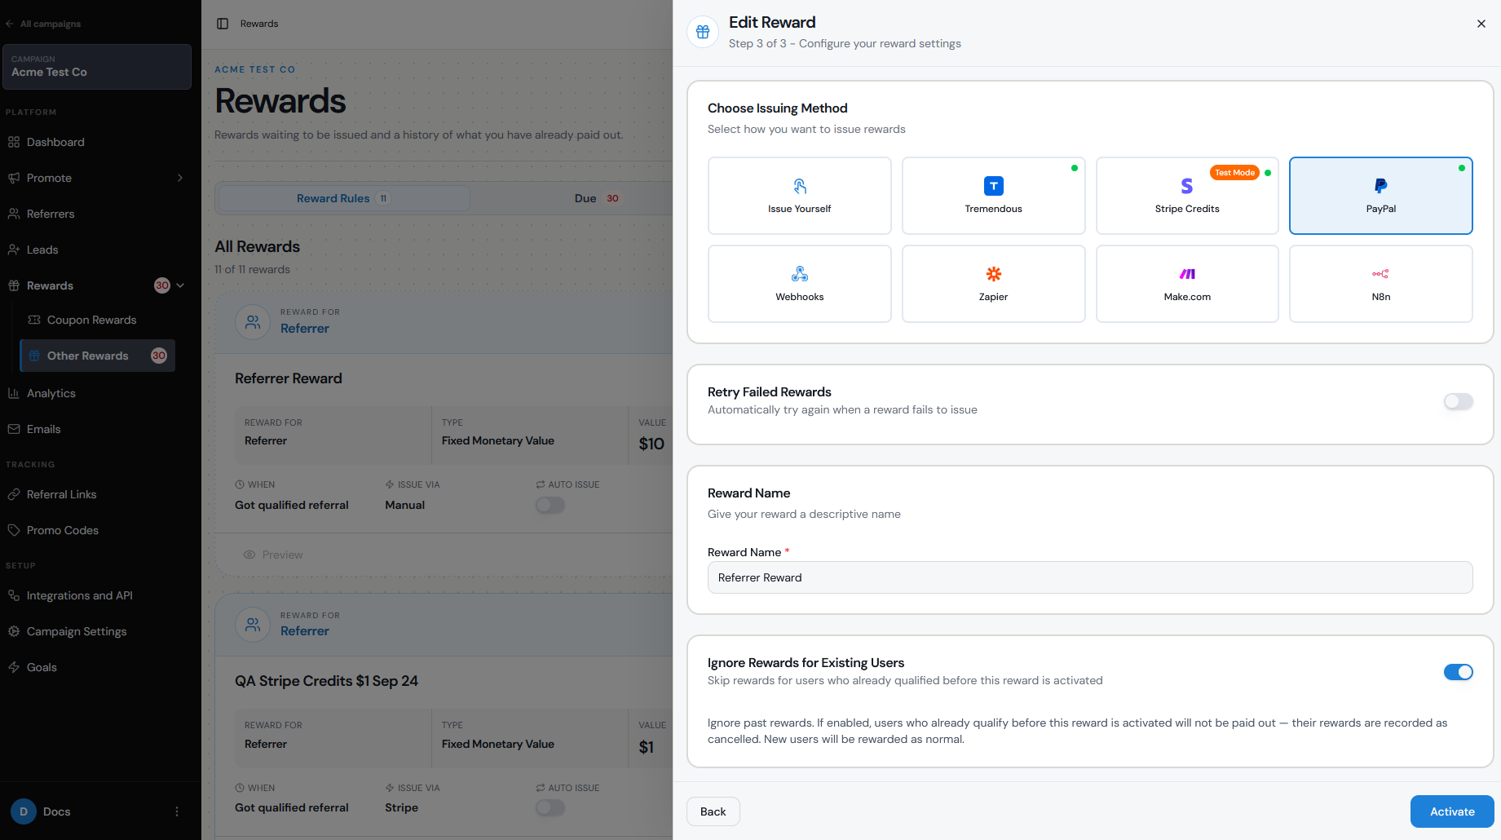Select the N8n issuing method
The width and height of the screenshot is (1501, 840).
point(1381,284)
